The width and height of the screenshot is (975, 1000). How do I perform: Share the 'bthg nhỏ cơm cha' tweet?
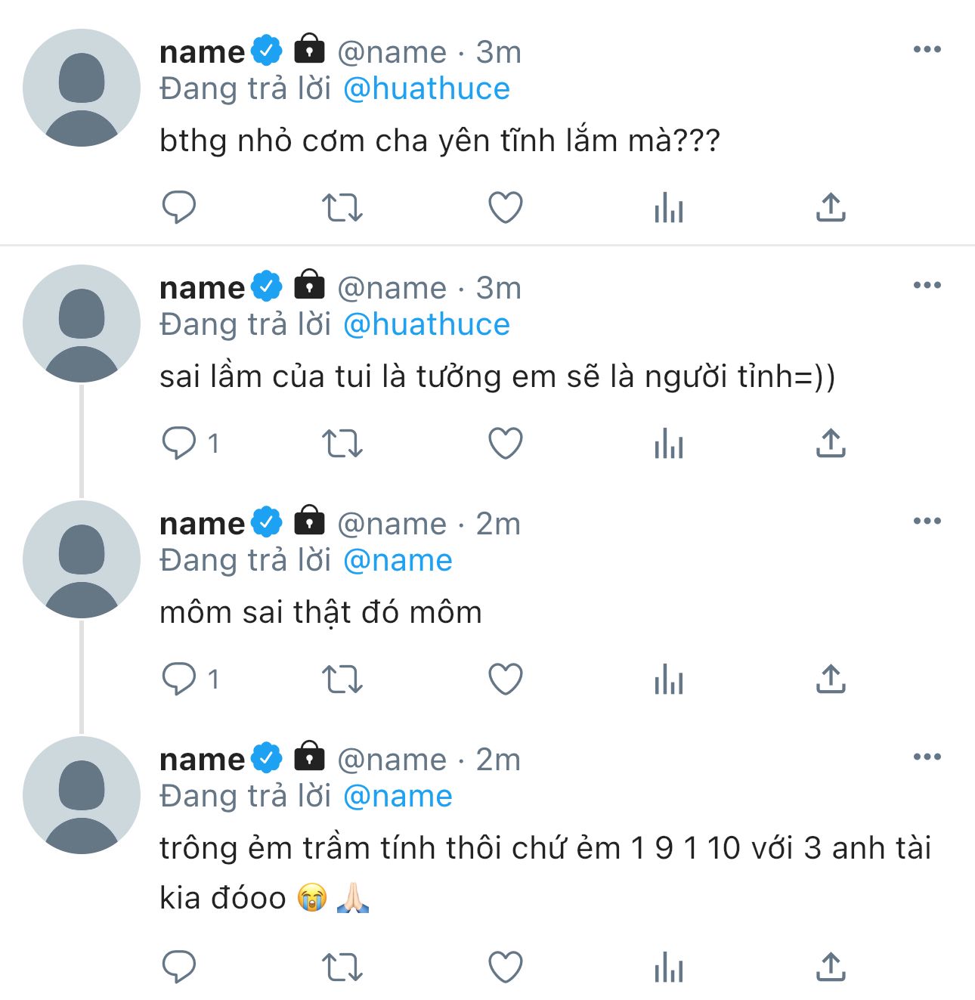(831, 206)
